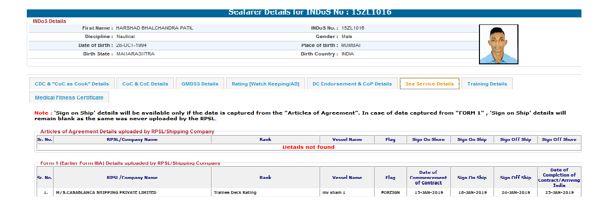Open the Training Details tab

click(x=487, y=84)
